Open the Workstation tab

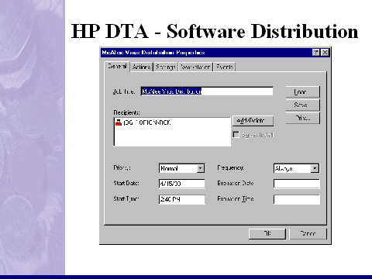tap(195, 67)
